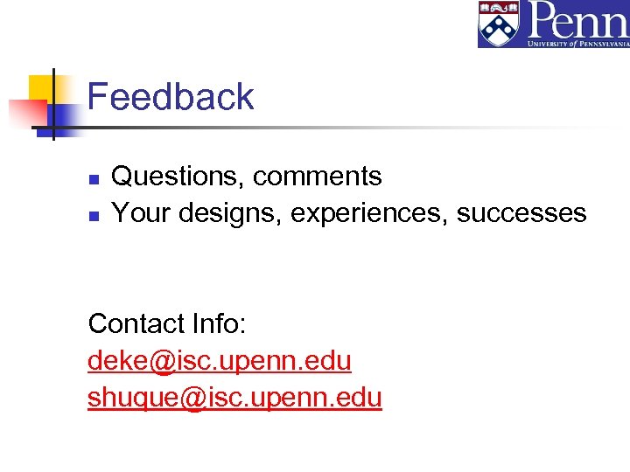
Task: Select the Feedback slide title
Action: 171,96
